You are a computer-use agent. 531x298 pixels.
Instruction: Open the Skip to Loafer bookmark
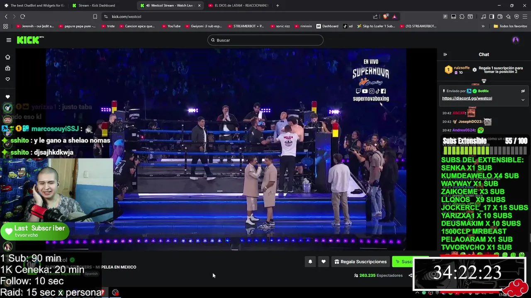point(375,26)
